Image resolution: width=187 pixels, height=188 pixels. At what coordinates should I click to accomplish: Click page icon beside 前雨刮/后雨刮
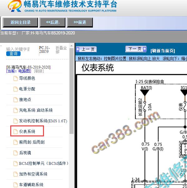pyautogui.click(x=15, y=142)
